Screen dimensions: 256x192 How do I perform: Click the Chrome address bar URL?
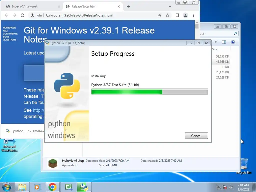click(79, 15)
